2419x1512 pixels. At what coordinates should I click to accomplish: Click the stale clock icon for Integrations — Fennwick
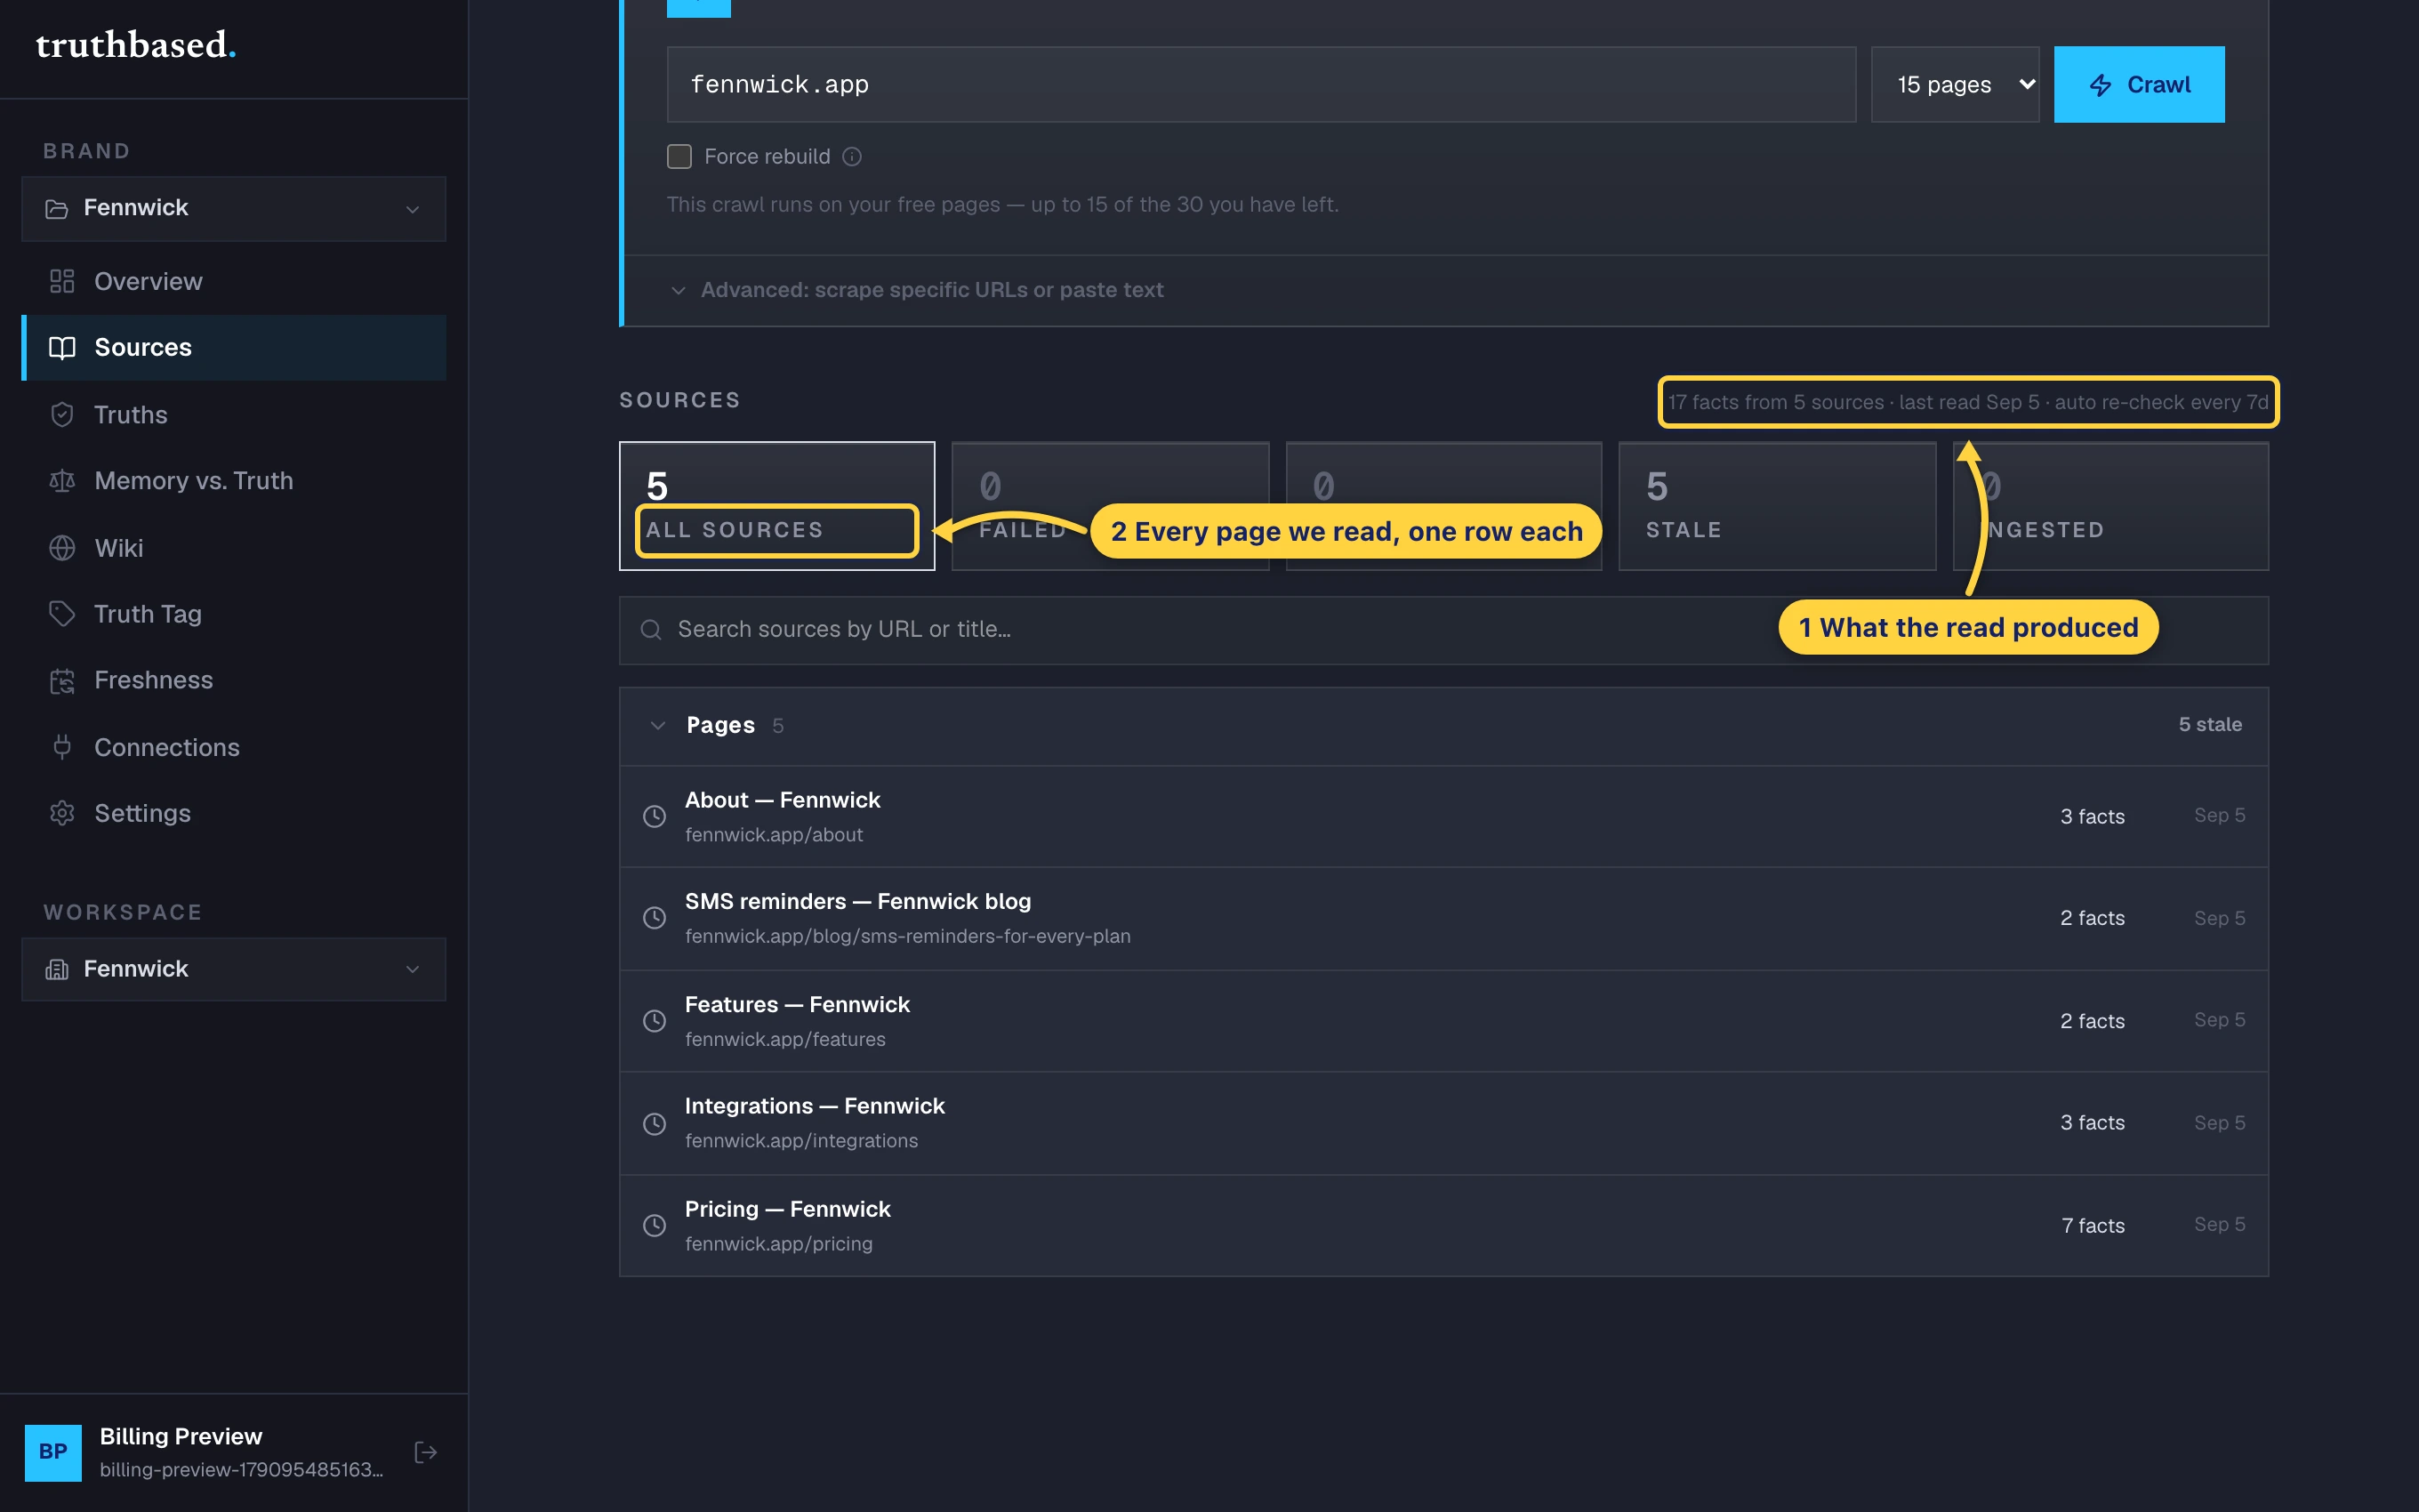coord(655,1124)
